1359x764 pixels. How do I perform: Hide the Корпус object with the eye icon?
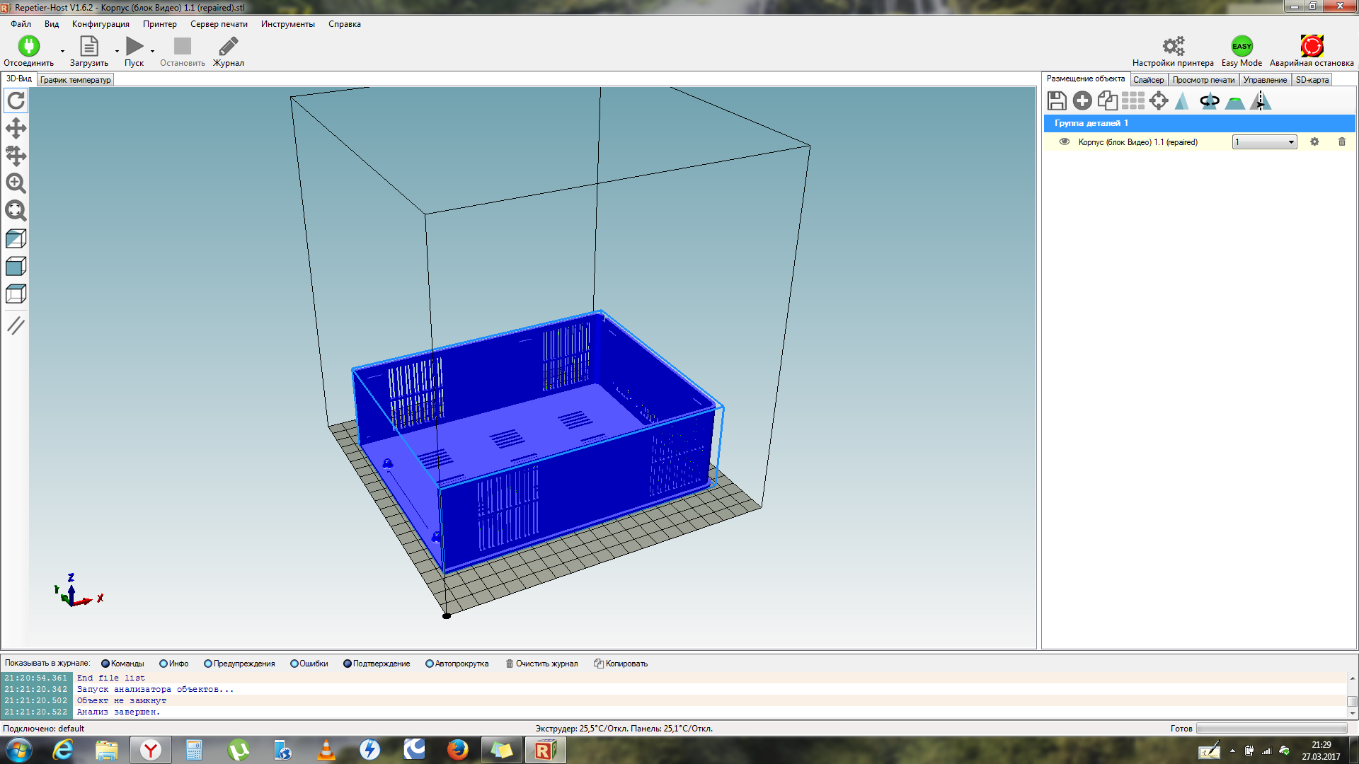[1064, 142]
